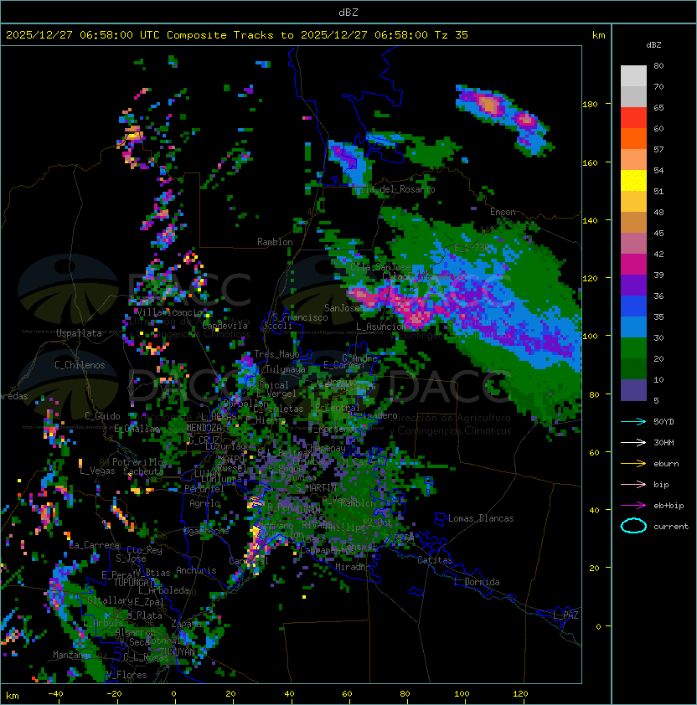
Task: Click the 'Manzano' map label
Action: [x=70, y=655]
